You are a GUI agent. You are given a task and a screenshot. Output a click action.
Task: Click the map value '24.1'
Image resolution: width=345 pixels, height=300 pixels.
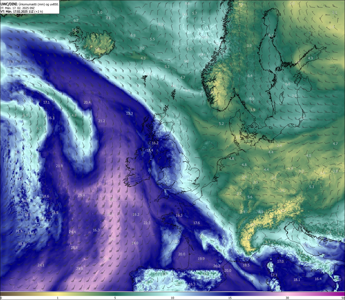pos(41,265)
